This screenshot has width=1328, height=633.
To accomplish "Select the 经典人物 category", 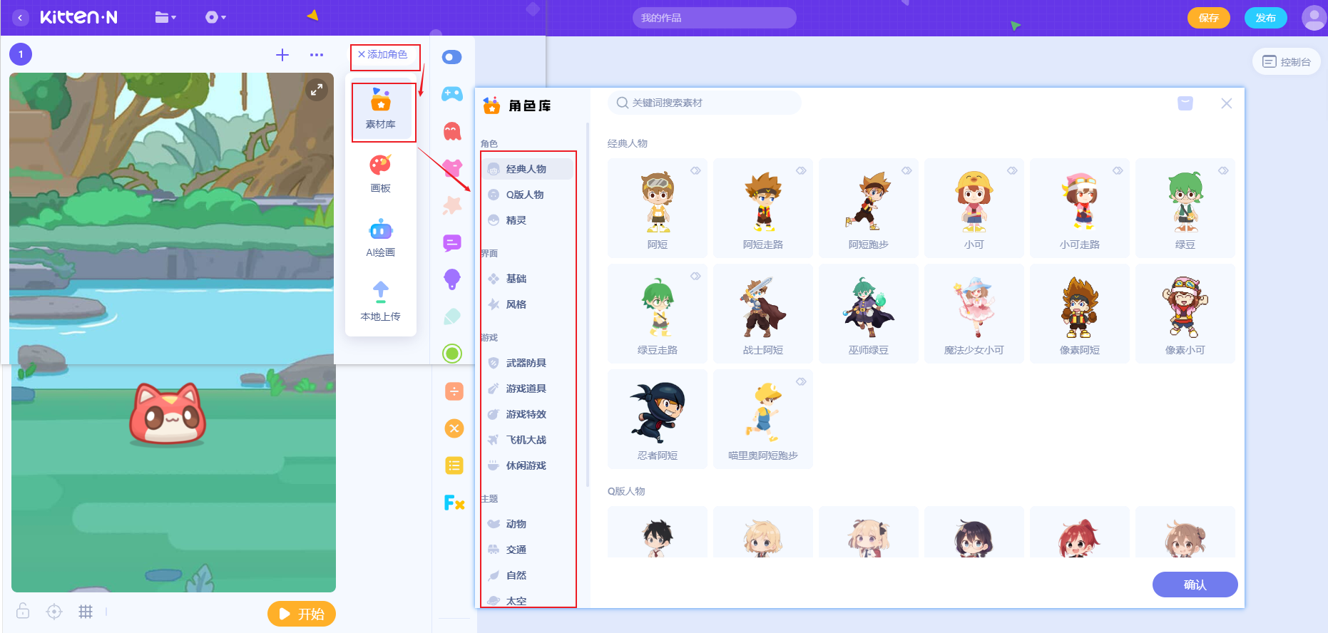I will tap(528, 169).
